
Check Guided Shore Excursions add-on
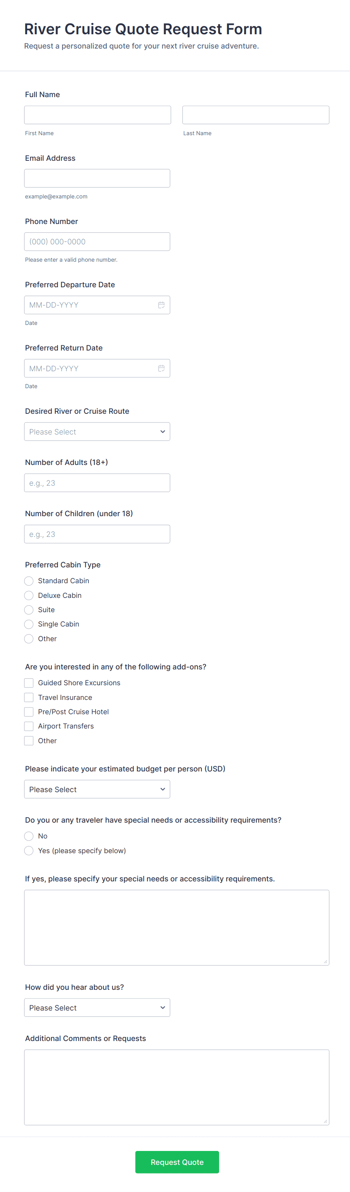click(29, 683)
